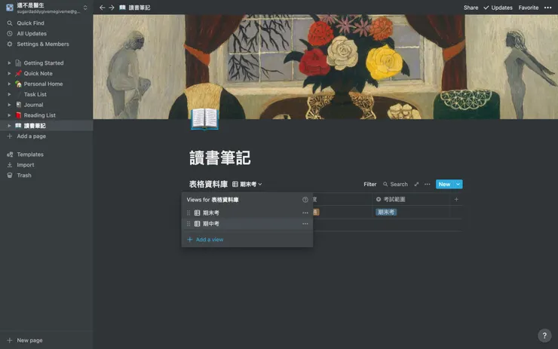Open the Updates panel in top bar
The image size is (558, 349).
click(498, 8)
